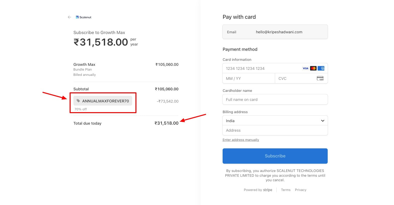Click Enter address manually link
Image resolution: width=394 pixels, height=205 pixels.
click(x=241, y=140)
